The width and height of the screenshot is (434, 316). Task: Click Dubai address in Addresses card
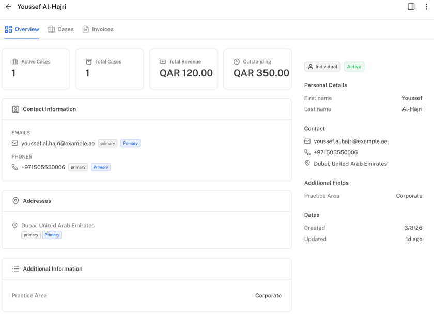[58, 226]
